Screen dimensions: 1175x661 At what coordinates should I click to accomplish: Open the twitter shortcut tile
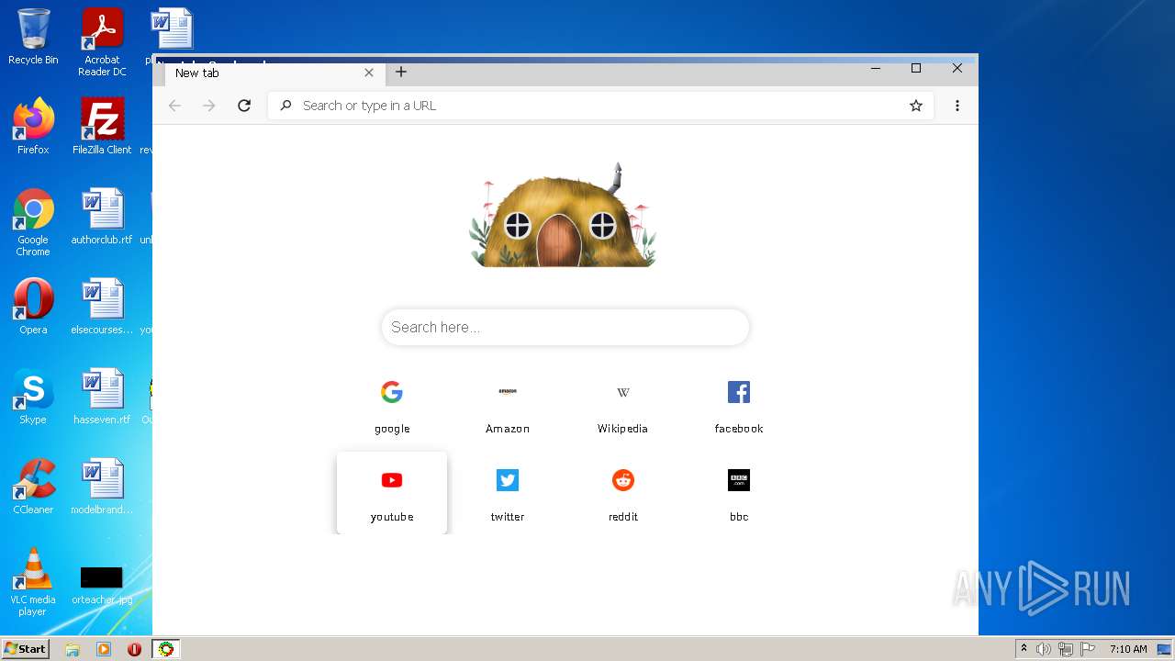[x=508, y=493]
